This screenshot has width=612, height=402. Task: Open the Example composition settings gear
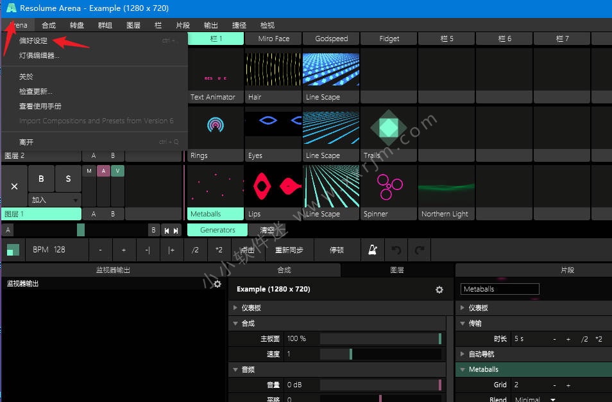click(439, 290)
